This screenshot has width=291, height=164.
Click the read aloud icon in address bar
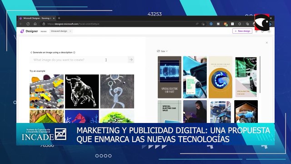coord(197,24)
